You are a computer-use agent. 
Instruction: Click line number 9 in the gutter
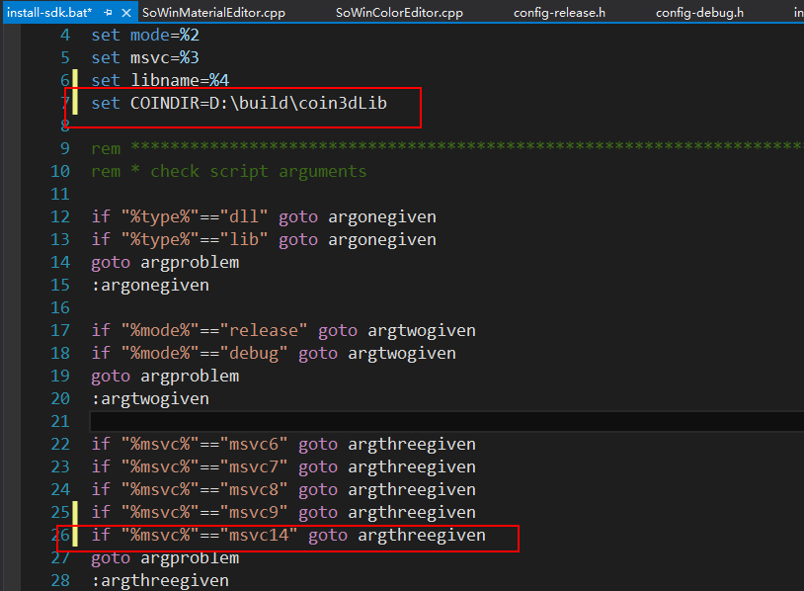pyautogui.click(x=63, y=148)
